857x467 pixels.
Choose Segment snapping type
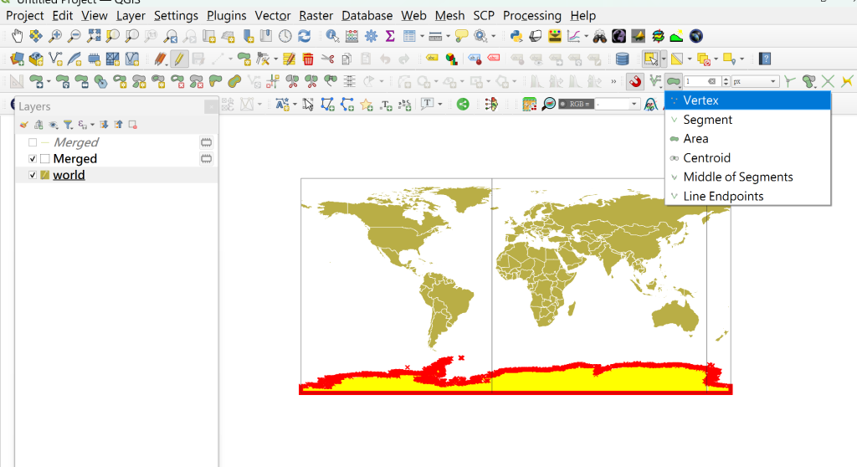[x=747, y=120]
